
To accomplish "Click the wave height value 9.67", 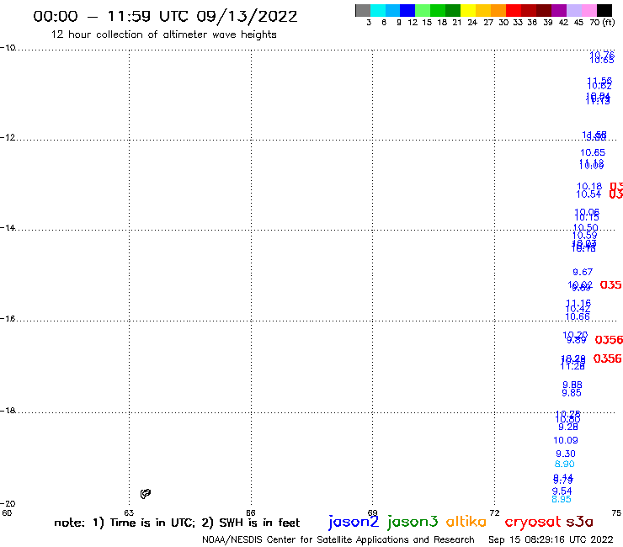I will 583,272.
